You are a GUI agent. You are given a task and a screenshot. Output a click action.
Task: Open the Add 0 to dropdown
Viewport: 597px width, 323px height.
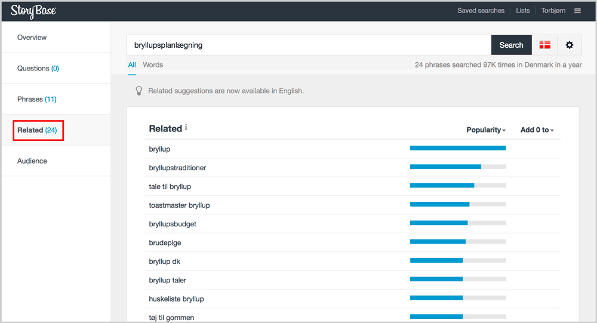[537, 130]
